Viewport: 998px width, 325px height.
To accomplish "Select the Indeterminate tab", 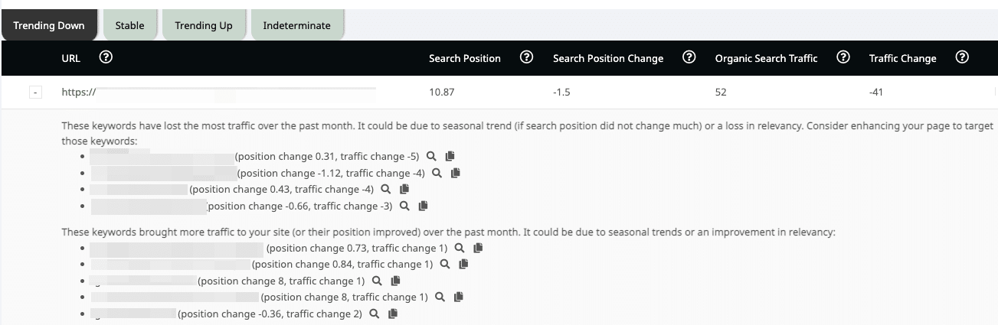I will point(296,25).
